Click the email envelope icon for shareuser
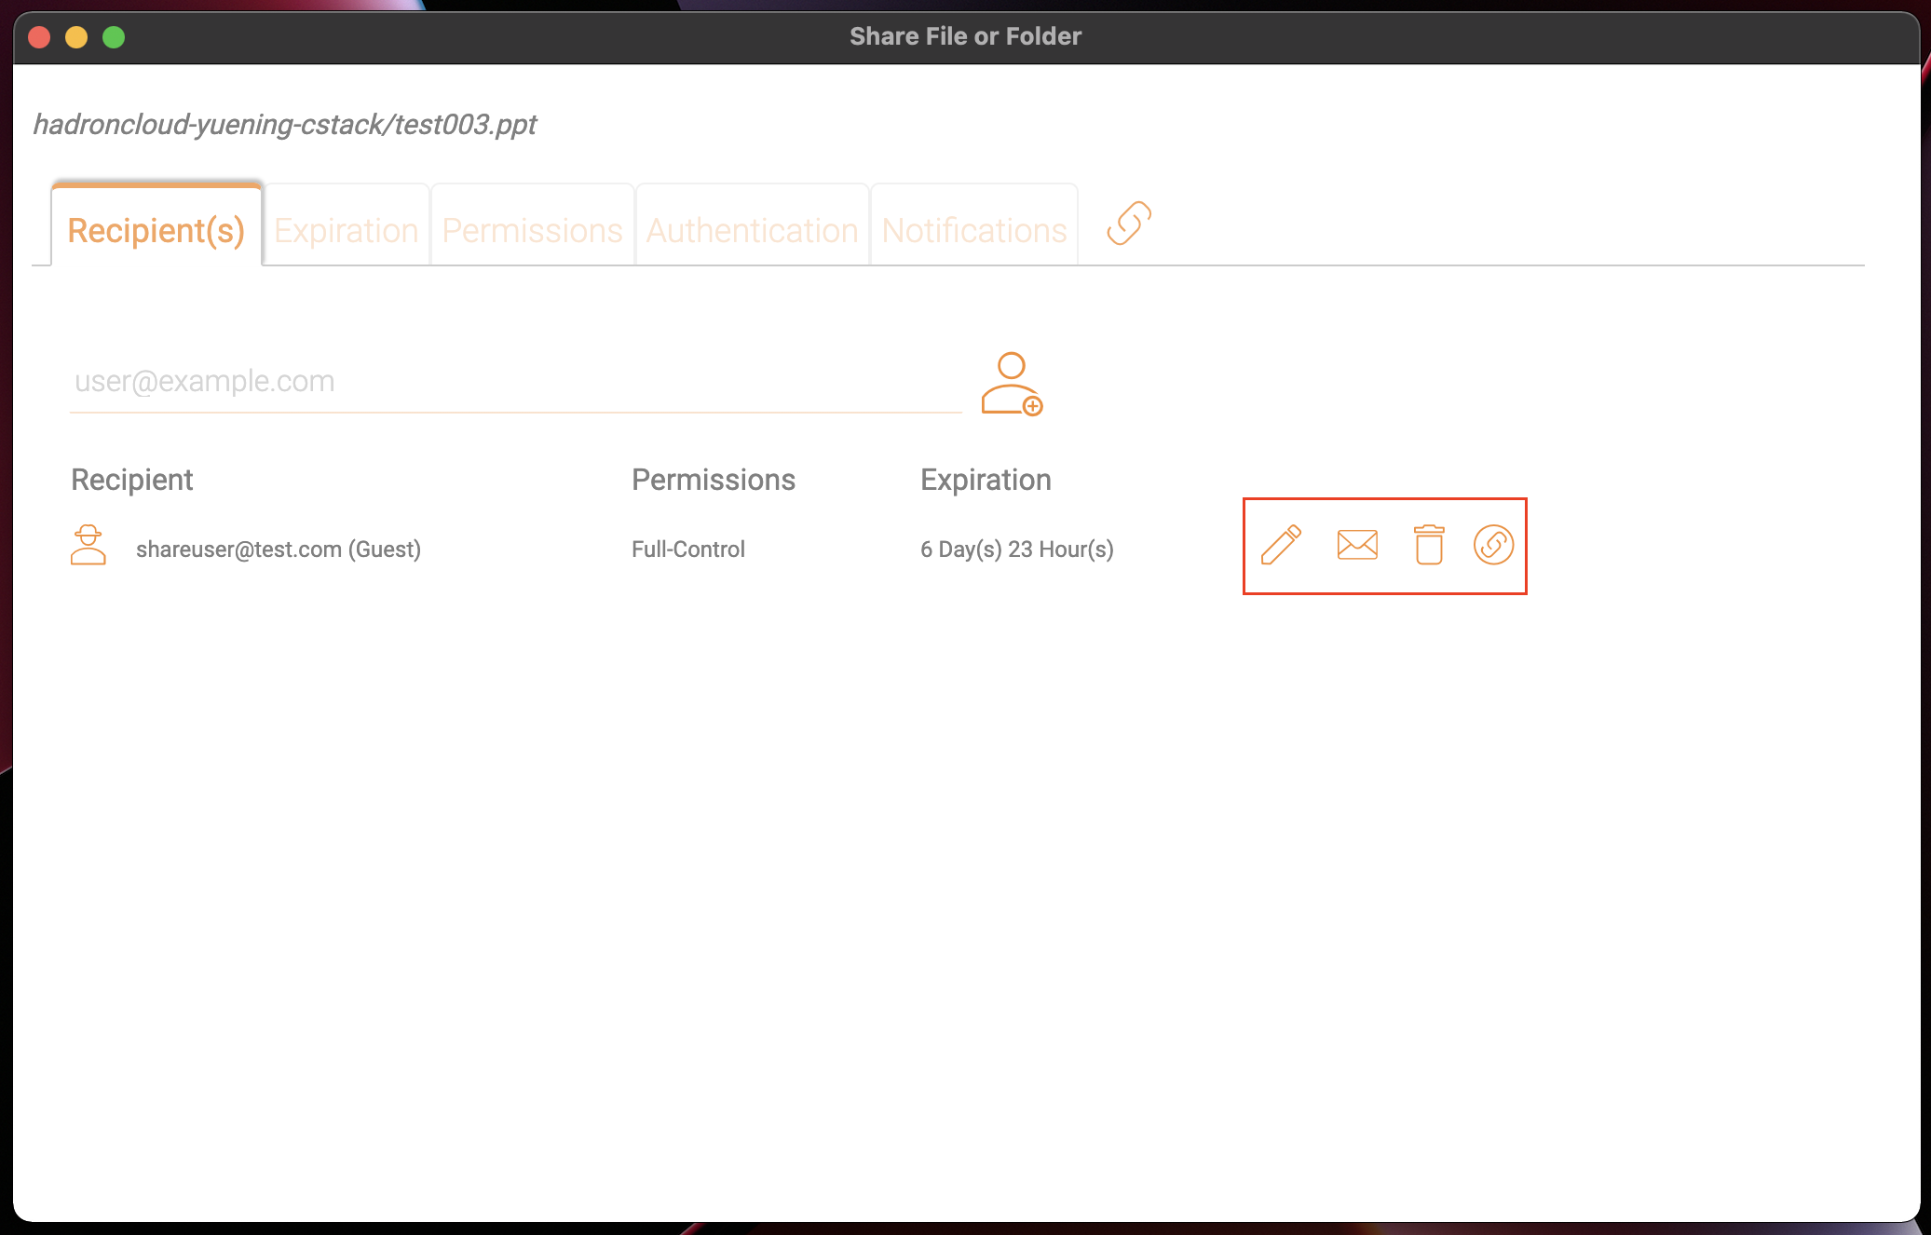1931x1235 pixels. click(1353, 546)
